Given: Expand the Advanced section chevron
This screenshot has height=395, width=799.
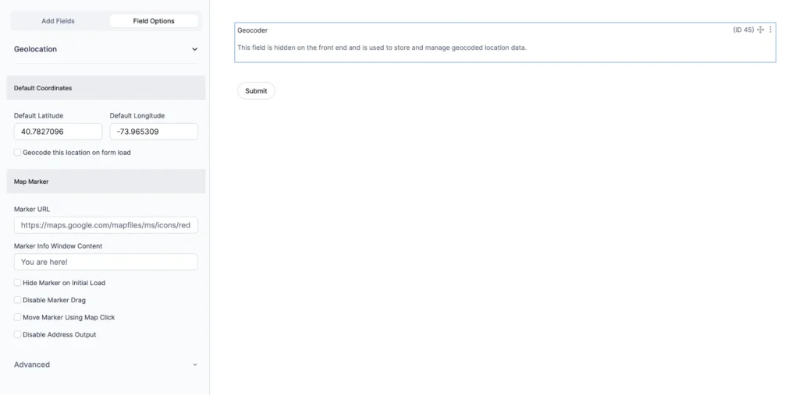Looking at the screenshot, I should [x=194, y=365].
